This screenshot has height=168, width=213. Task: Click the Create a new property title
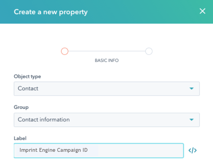[x=51, y=12]
